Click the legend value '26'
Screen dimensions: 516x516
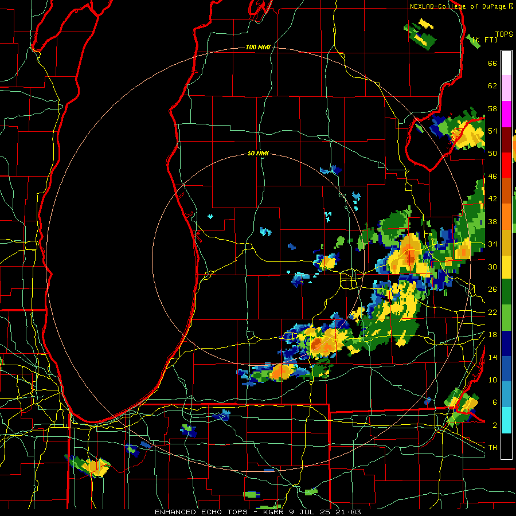click(x=492, y=290)
